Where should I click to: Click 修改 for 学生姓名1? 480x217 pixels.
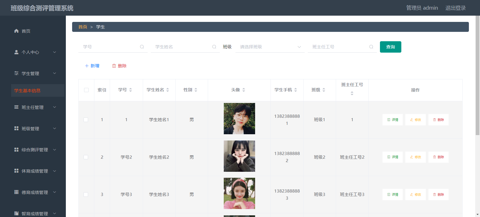tap(416, 120)
